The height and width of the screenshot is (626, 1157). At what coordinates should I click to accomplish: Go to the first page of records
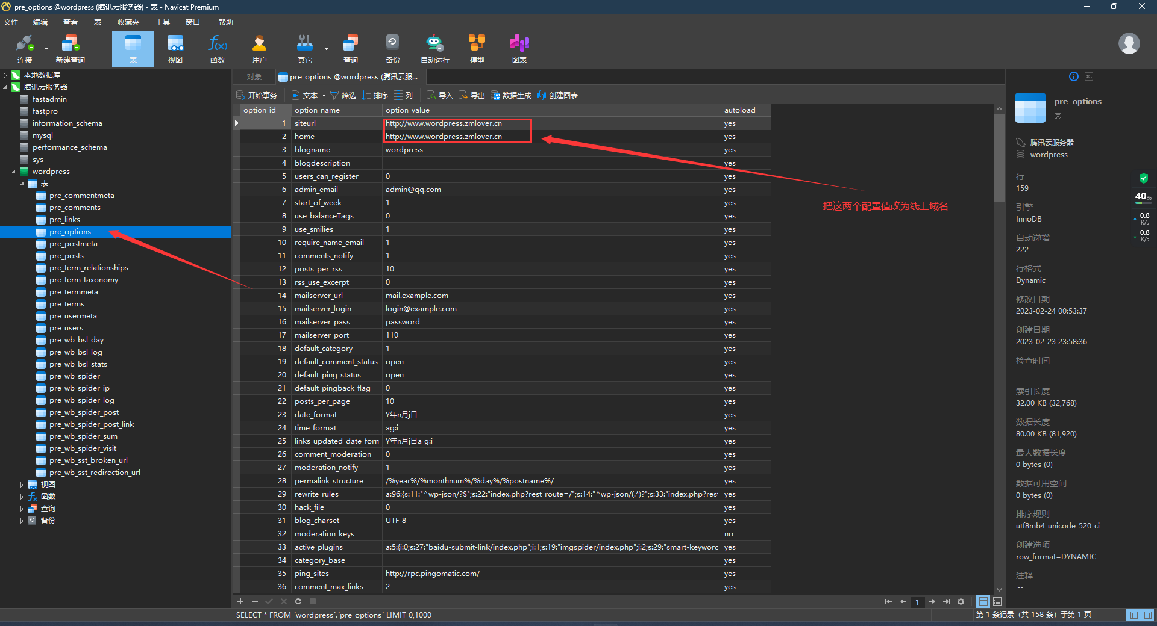888,601
